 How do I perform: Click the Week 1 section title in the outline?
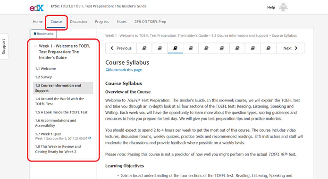[x=65, y=51]
